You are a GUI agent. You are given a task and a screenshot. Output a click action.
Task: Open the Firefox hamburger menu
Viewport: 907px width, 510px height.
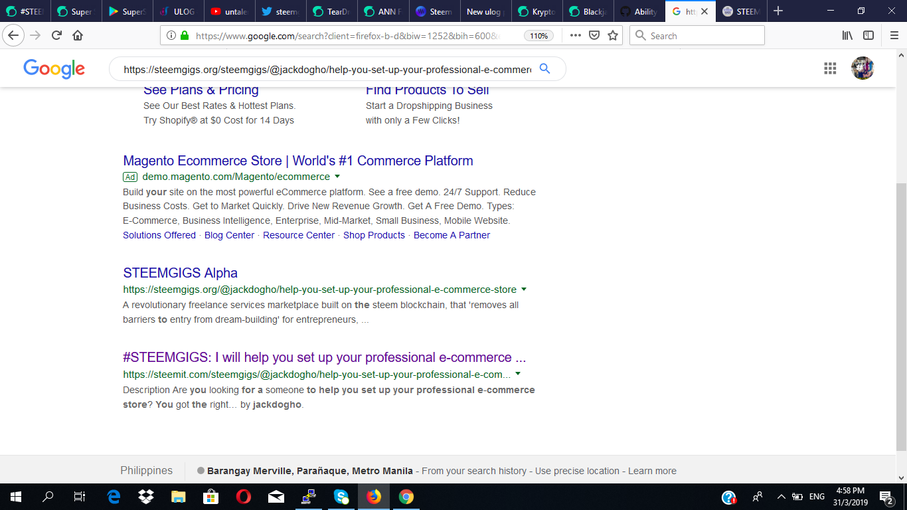(x=894, y=35)
